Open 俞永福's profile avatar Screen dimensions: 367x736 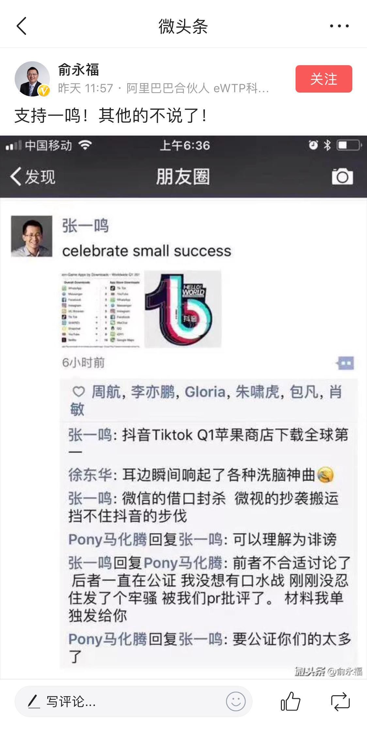32,79
